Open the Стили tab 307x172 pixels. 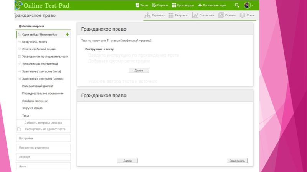click(x=247, y=15)
